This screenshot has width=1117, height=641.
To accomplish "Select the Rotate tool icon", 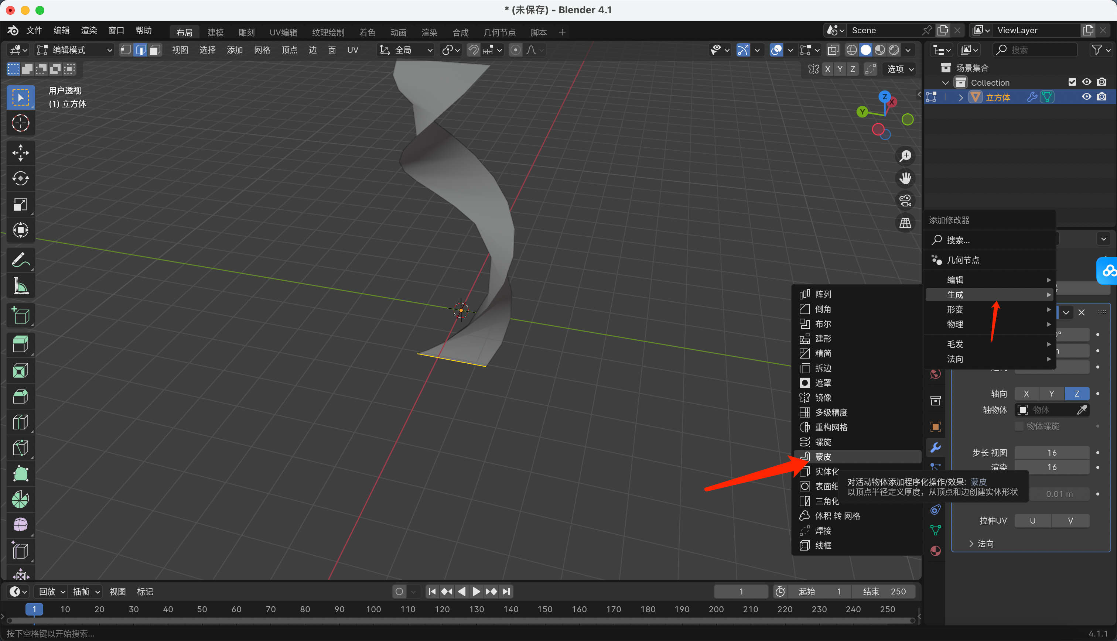I will tap(20, 178).
